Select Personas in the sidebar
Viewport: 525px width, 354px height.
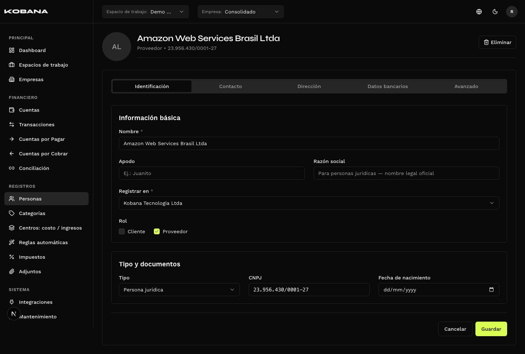coord(46,199)
